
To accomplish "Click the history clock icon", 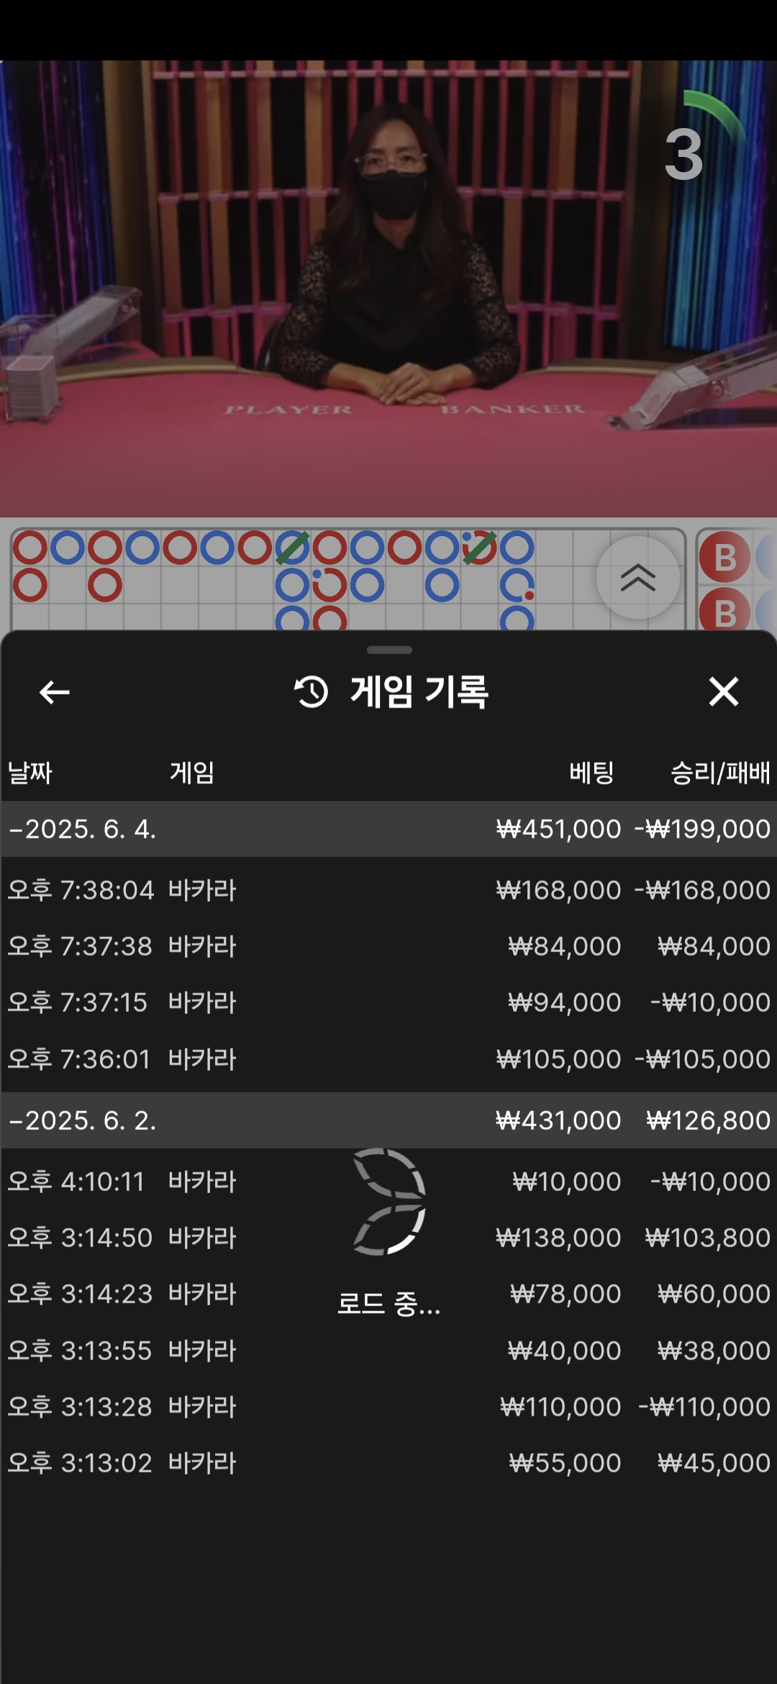I will pyautogui.click(x=311, y=692).
